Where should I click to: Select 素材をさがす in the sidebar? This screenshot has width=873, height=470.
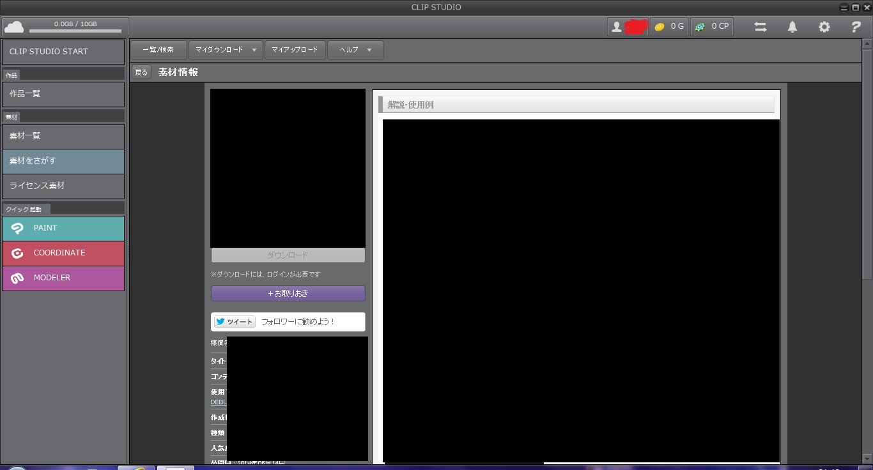click(63, 161)
